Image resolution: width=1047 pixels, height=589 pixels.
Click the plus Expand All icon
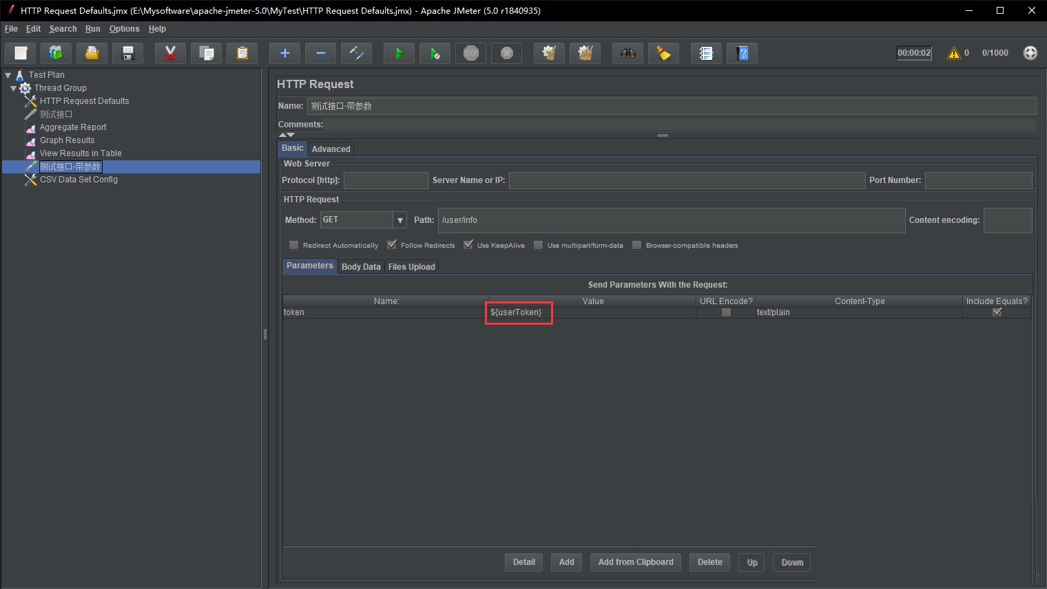pyautogui.click(x=284, y=53)
